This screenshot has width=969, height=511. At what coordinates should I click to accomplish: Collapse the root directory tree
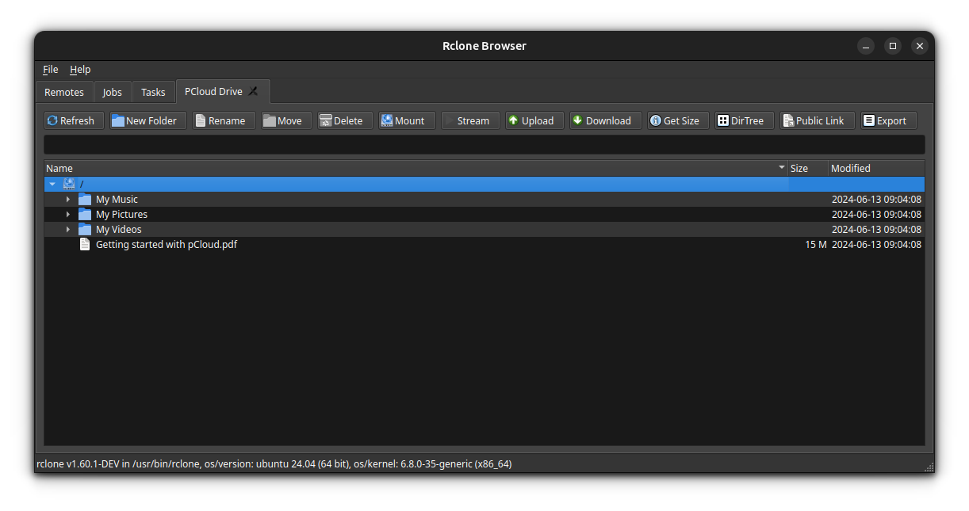(52, 183)
